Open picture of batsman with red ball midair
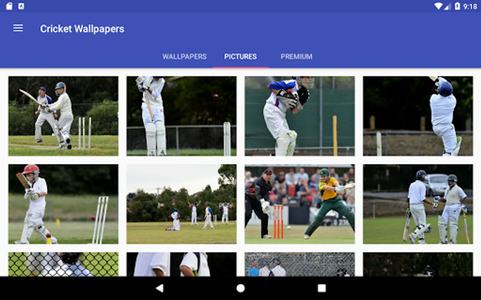Viewport: 481px width, 300px height. (x=181, y=116)
